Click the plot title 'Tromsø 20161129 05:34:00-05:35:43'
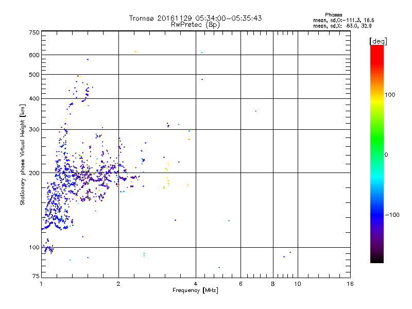The height and width of the screenshot is (309, 412). click(x=195, y=18)
